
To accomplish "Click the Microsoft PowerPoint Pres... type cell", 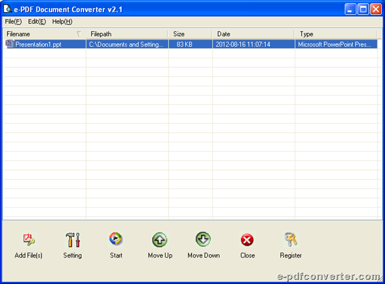I will [336, 44].
